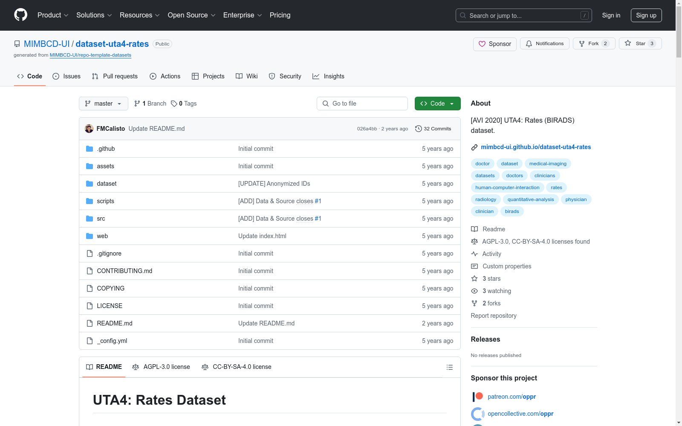Open the repo-template-datasets link
682x426 pixels.
(90, 55)
